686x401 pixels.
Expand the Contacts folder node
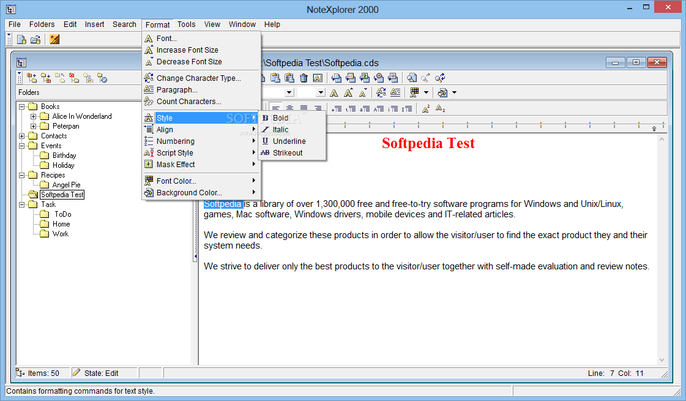(x=21, y=136)
